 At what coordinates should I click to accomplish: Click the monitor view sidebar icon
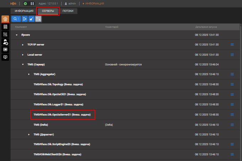5,49
